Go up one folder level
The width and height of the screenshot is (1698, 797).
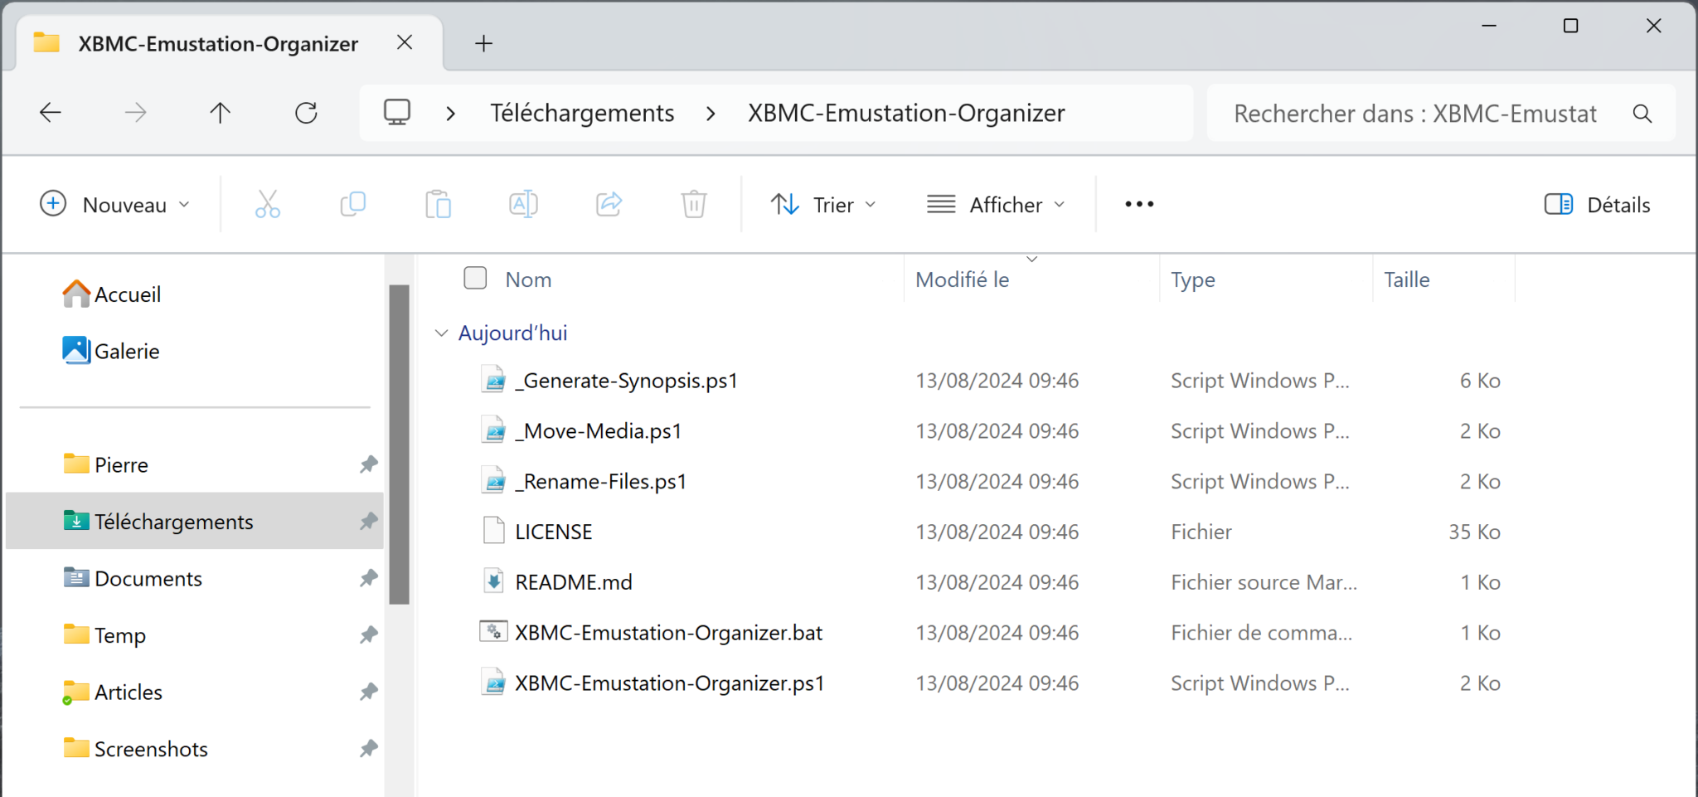click(x=220, y=113)
